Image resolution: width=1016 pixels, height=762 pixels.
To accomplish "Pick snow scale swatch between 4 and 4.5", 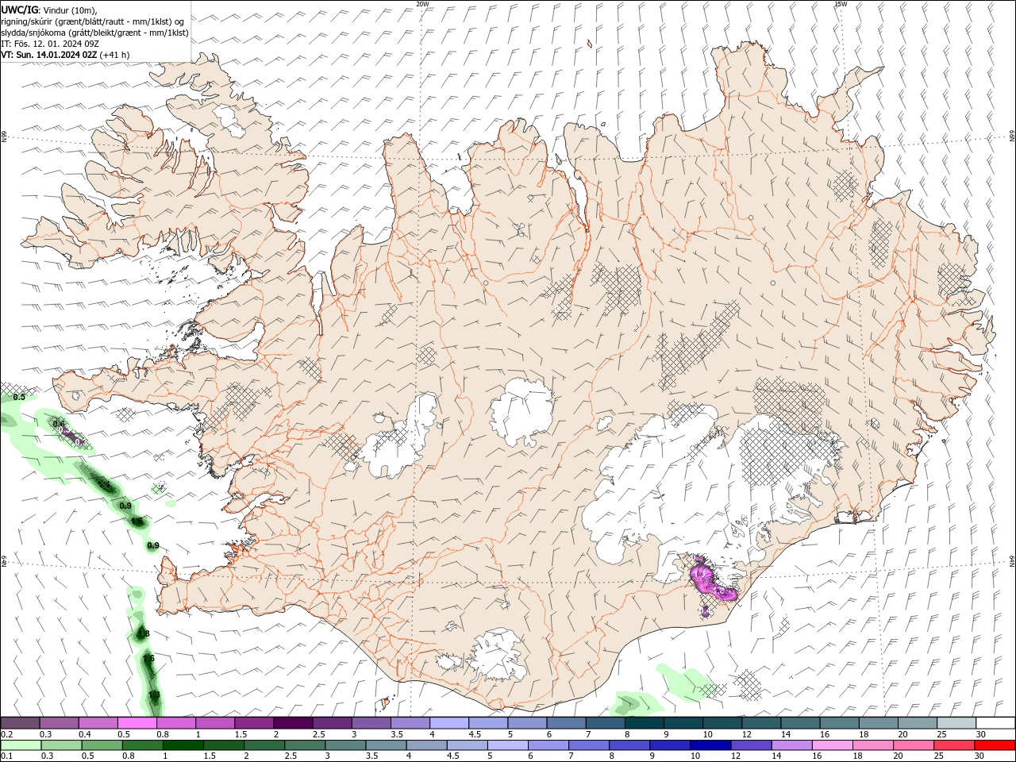I will tap(448, 722).
